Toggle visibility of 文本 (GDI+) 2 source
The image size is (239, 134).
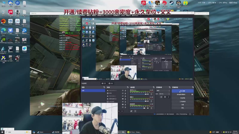click(123, 99)
